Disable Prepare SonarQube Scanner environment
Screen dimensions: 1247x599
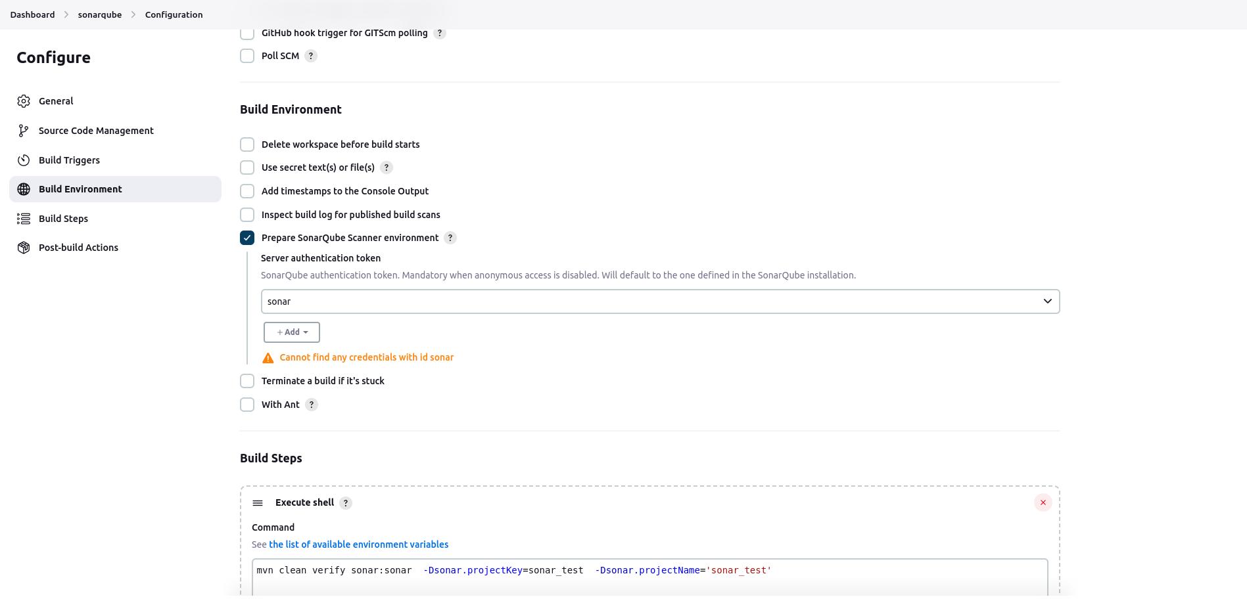click(x=247, y=238)
